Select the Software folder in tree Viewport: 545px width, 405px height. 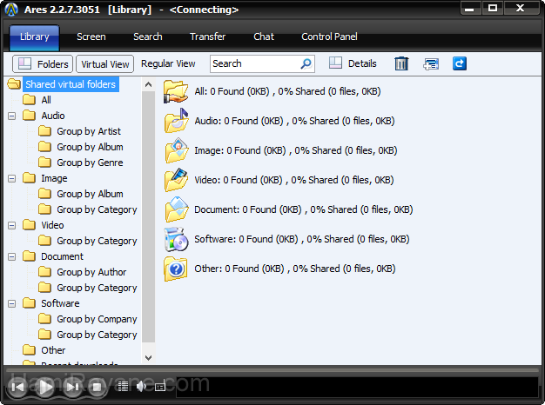click(60, 303)
